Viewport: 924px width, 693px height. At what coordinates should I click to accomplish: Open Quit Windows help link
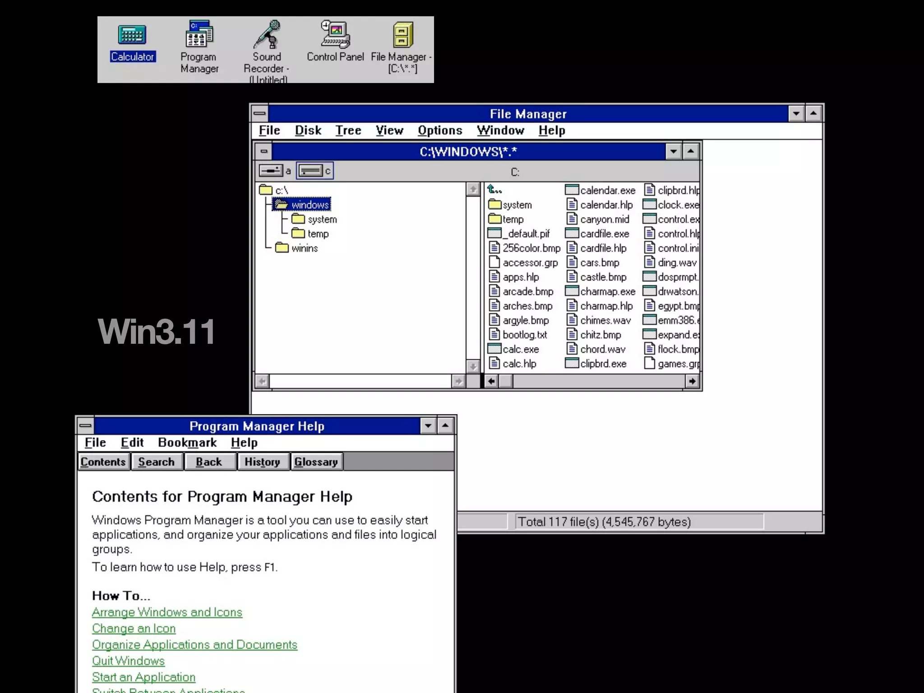128,661
